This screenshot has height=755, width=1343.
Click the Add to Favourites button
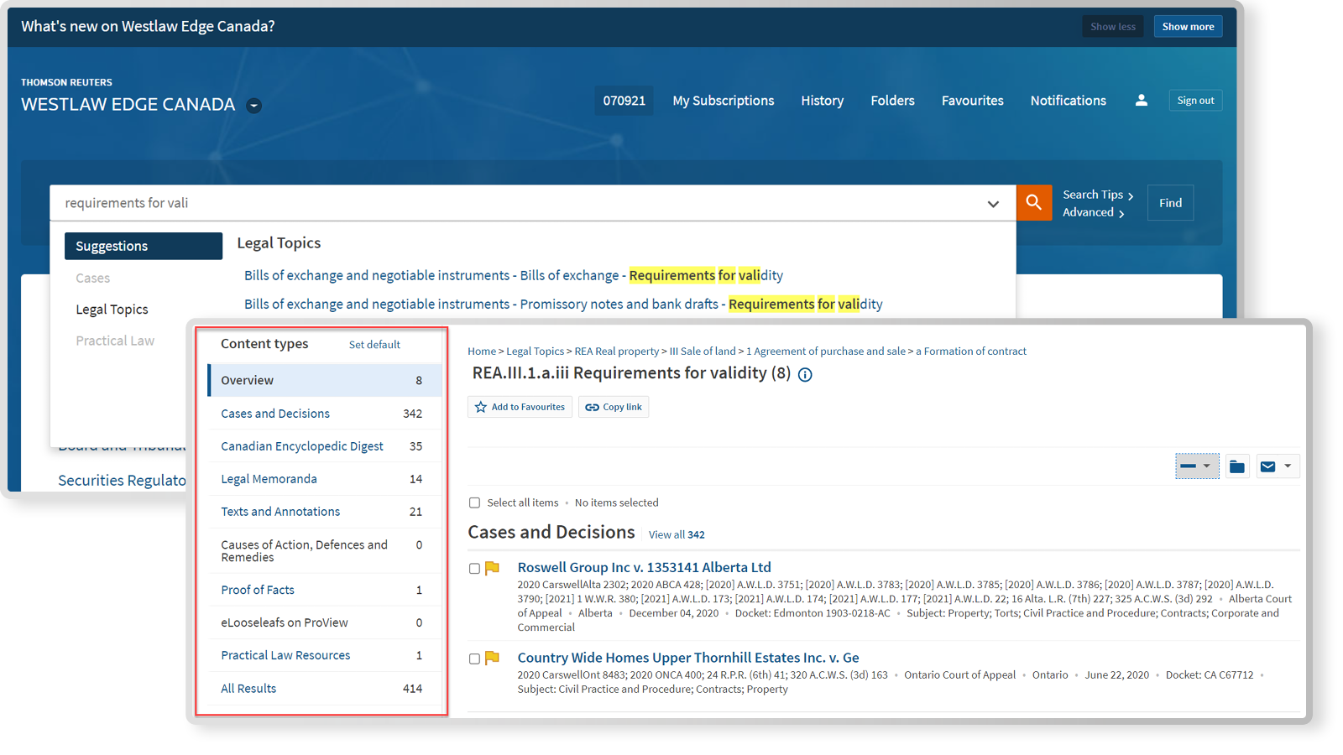tap(520, 407)
